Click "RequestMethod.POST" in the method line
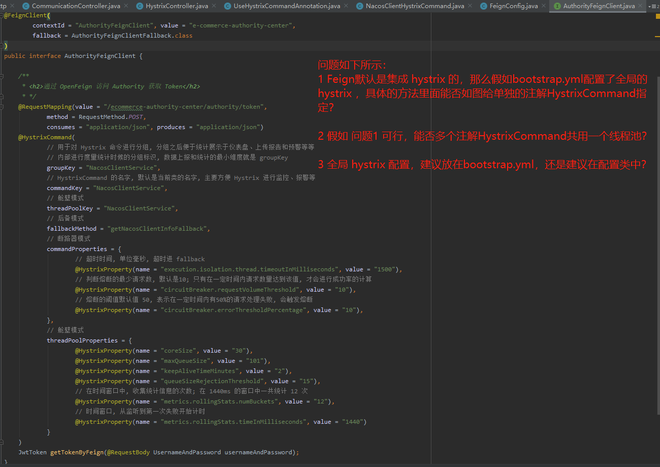The image size is (660, 467). 112,117
